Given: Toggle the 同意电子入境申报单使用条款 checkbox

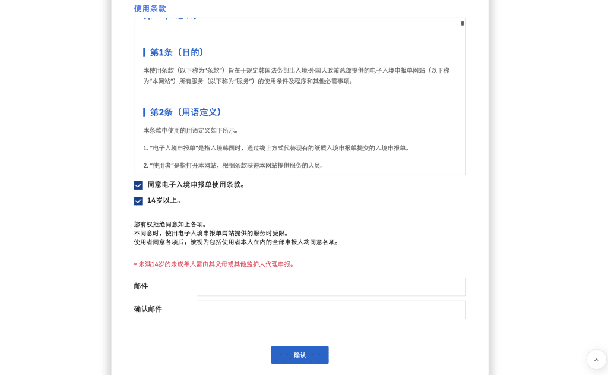Looking at the screenshot, I should pyautogui.click(x=138, y=185).
